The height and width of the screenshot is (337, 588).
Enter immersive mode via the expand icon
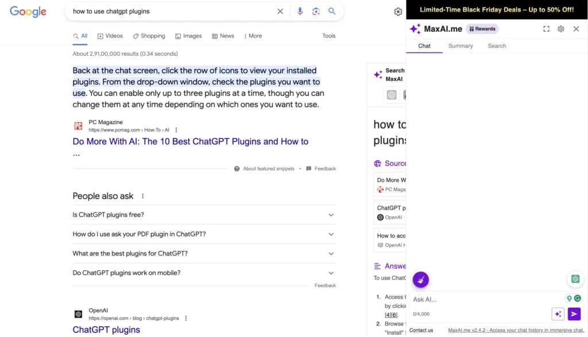(546, 29)
